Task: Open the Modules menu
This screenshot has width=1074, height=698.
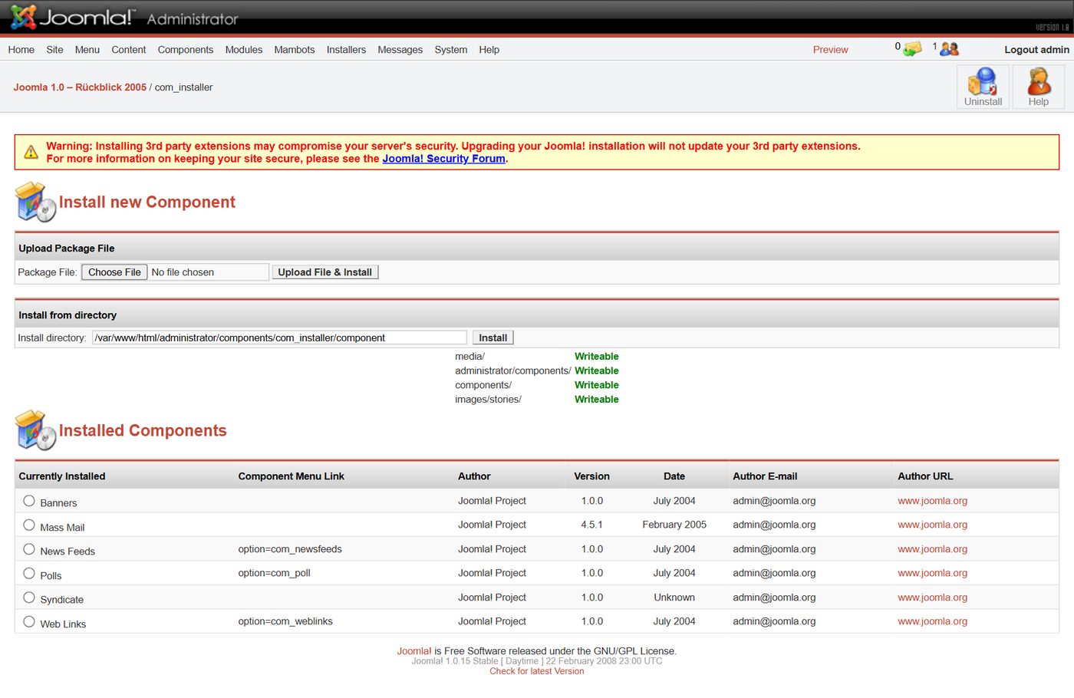Action: click(x=244, y=50)
